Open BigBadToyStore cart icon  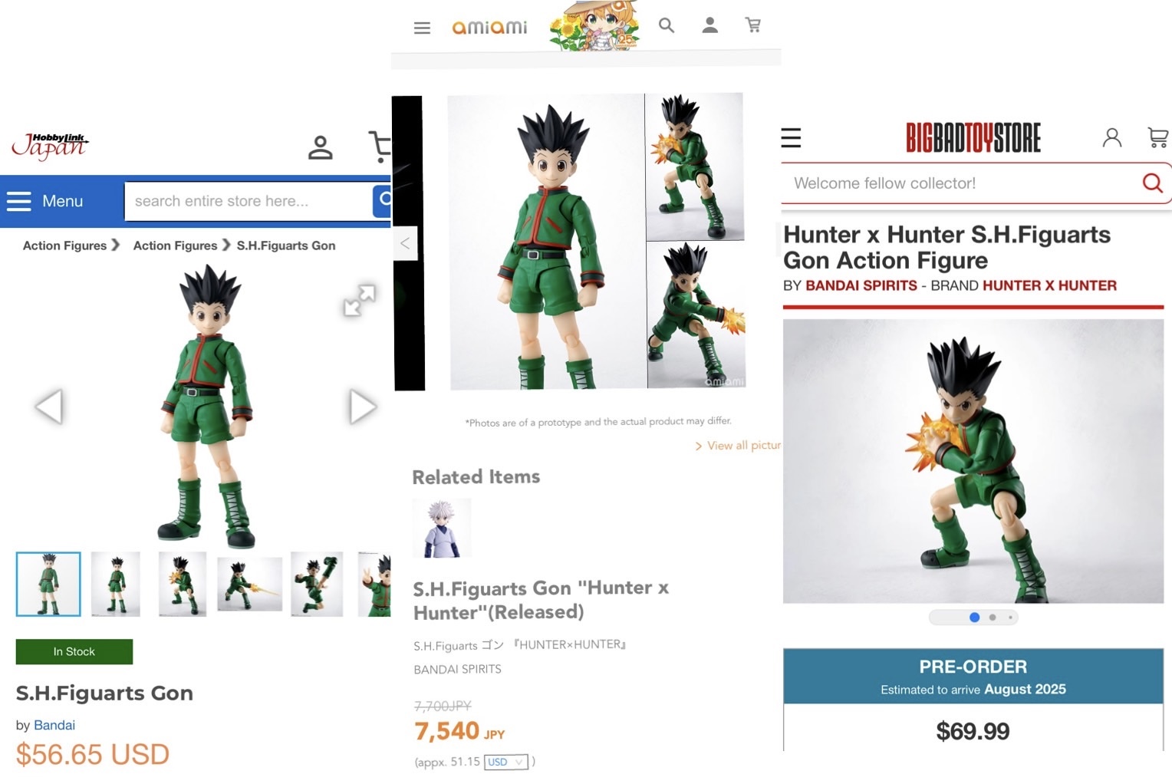pos(1158,137)
